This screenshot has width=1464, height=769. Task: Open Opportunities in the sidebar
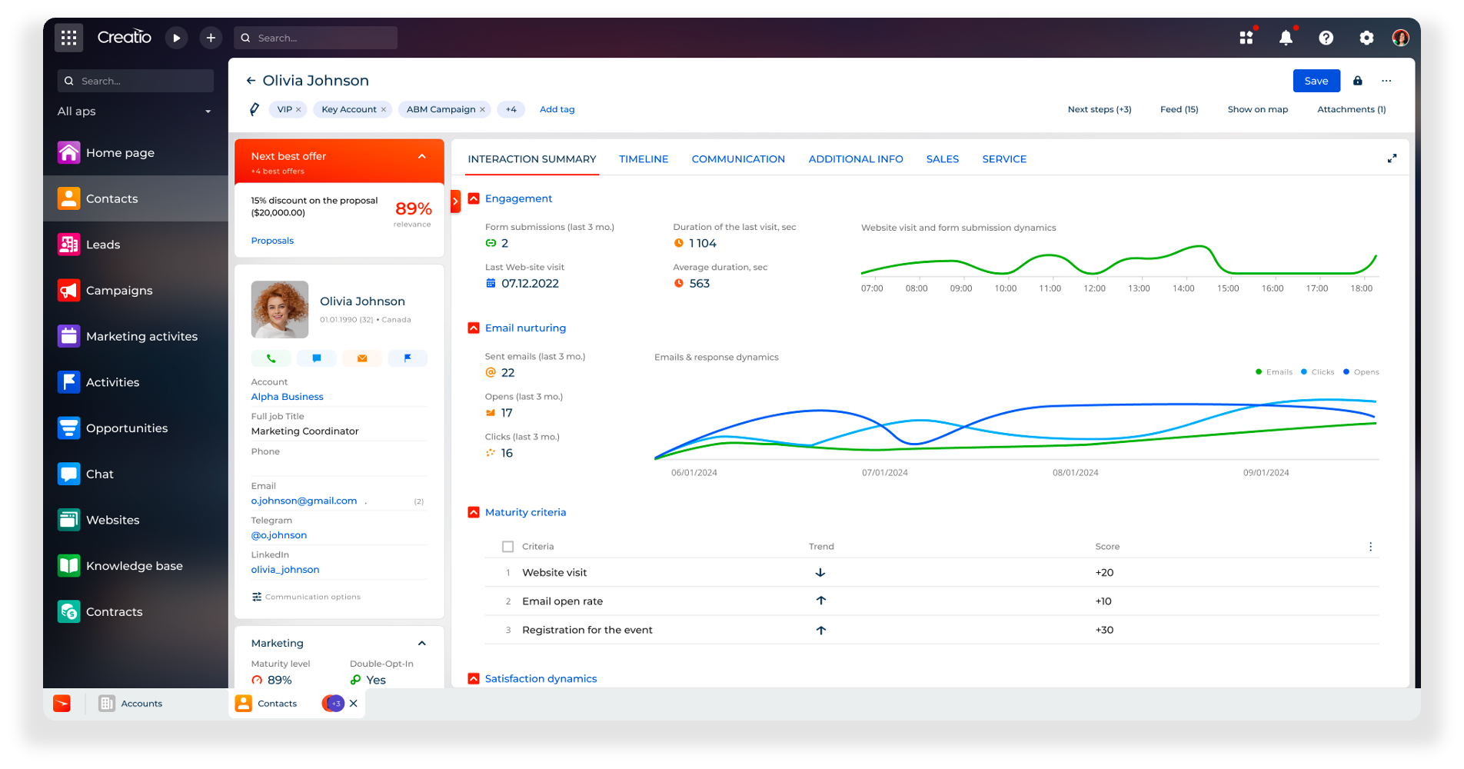tap(127, 428)
